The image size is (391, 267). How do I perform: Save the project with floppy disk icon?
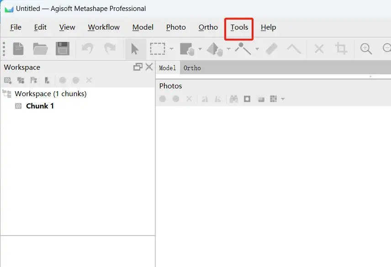62,49
